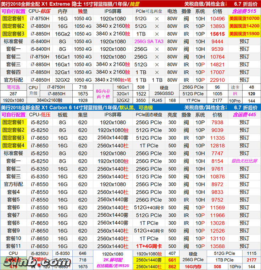Select the price 11335
261x270 pixels.
click(217, 138)
